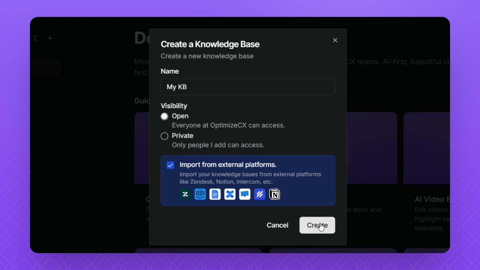Select the Private visibility radio button
The height and width of the screenshot is (270, 480).
pos(164,136)
